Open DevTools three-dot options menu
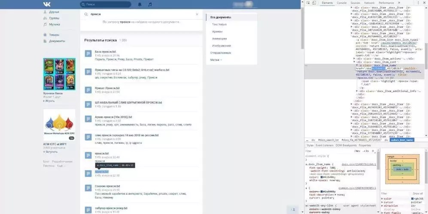This screenshot has width=428, height=214. pyautogui.click(x=418, y=3)
